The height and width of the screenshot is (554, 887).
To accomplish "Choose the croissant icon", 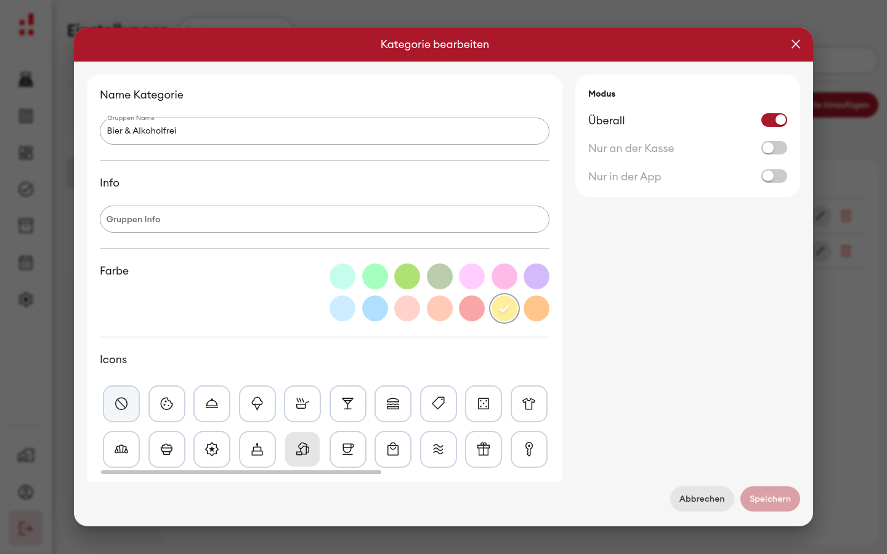I will pyautogui.click(x=121, y=449).
